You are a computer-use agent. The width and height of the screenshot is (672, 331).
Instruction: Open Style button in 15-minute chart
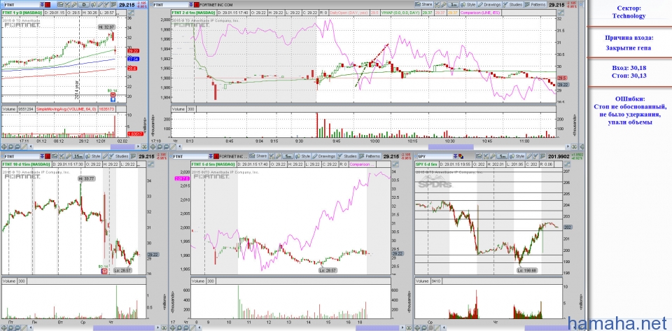click(92, 156)
